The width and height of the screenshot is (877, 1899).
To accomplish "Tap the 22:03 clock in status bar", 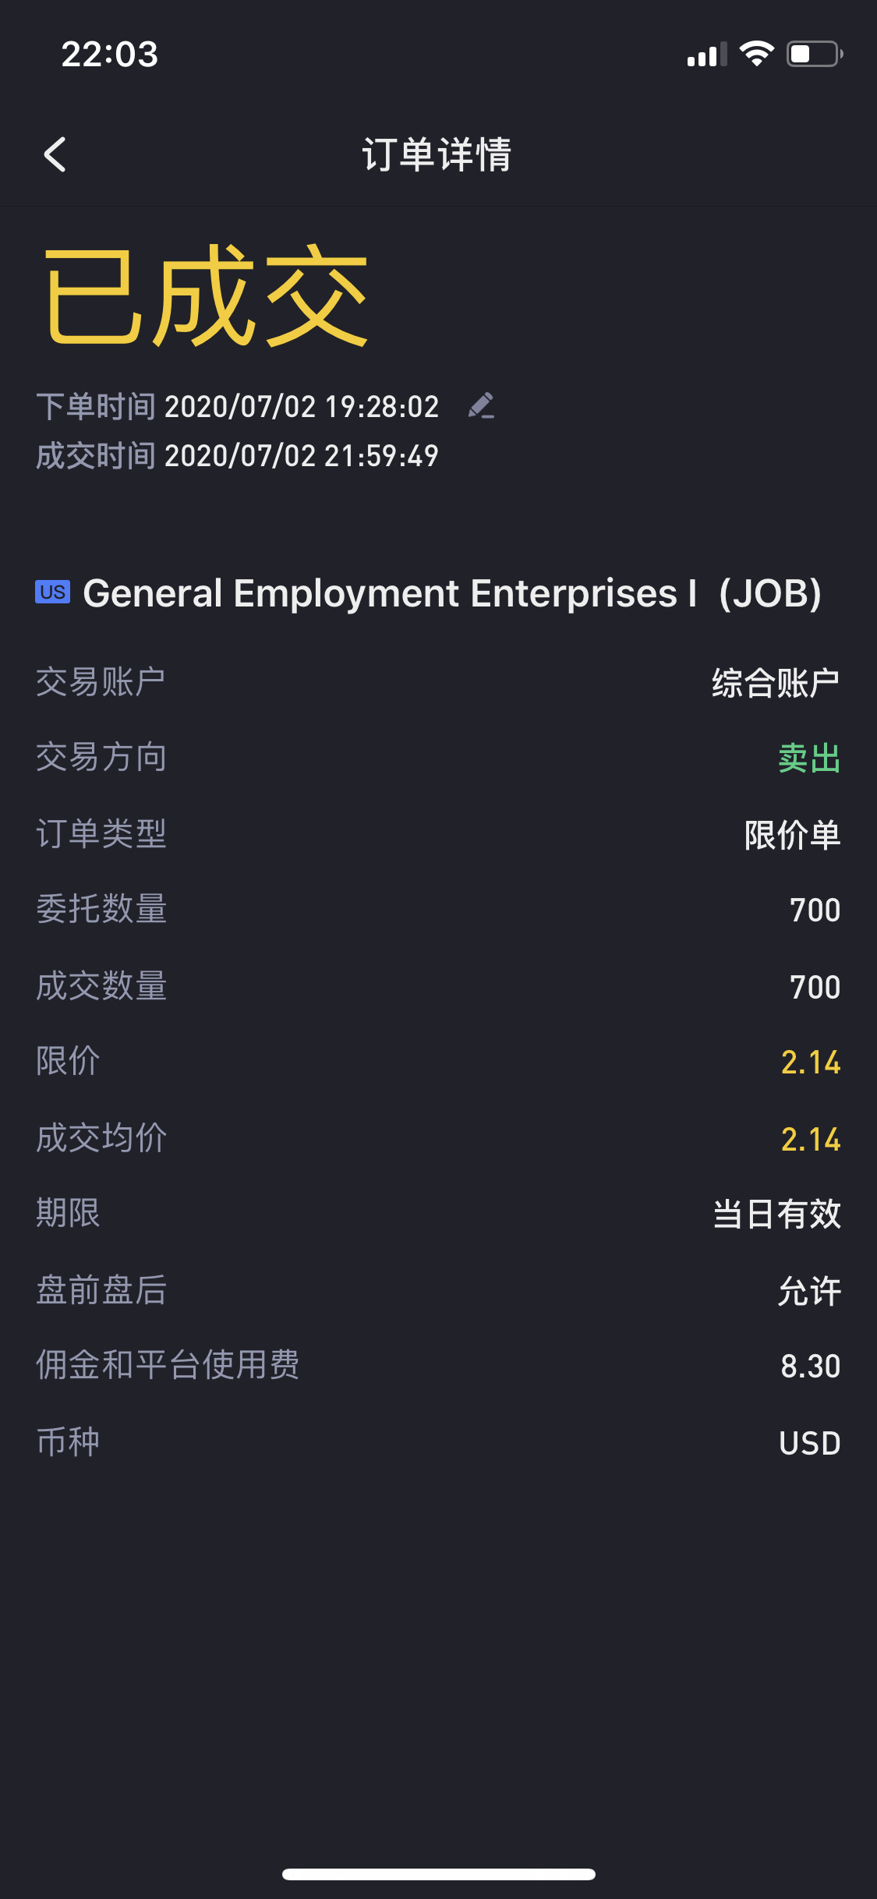I will coord(110,55).
